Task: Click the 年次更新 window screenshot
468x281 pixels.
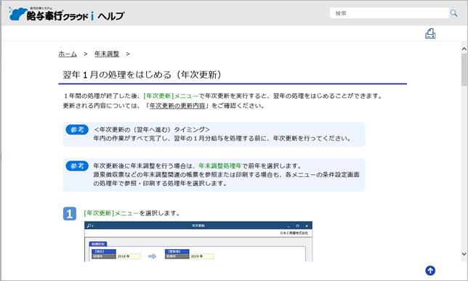Action: 198,241
